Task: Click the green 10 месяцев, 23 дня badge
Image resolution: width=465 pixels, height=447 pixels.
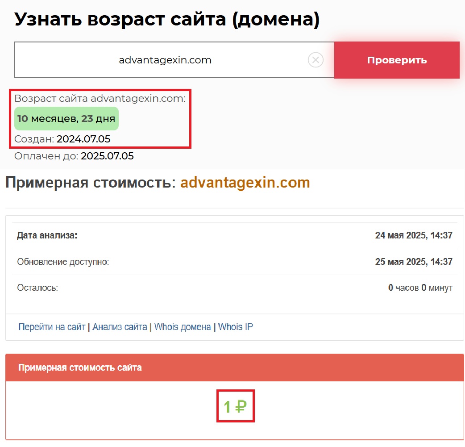Action: 66,119
